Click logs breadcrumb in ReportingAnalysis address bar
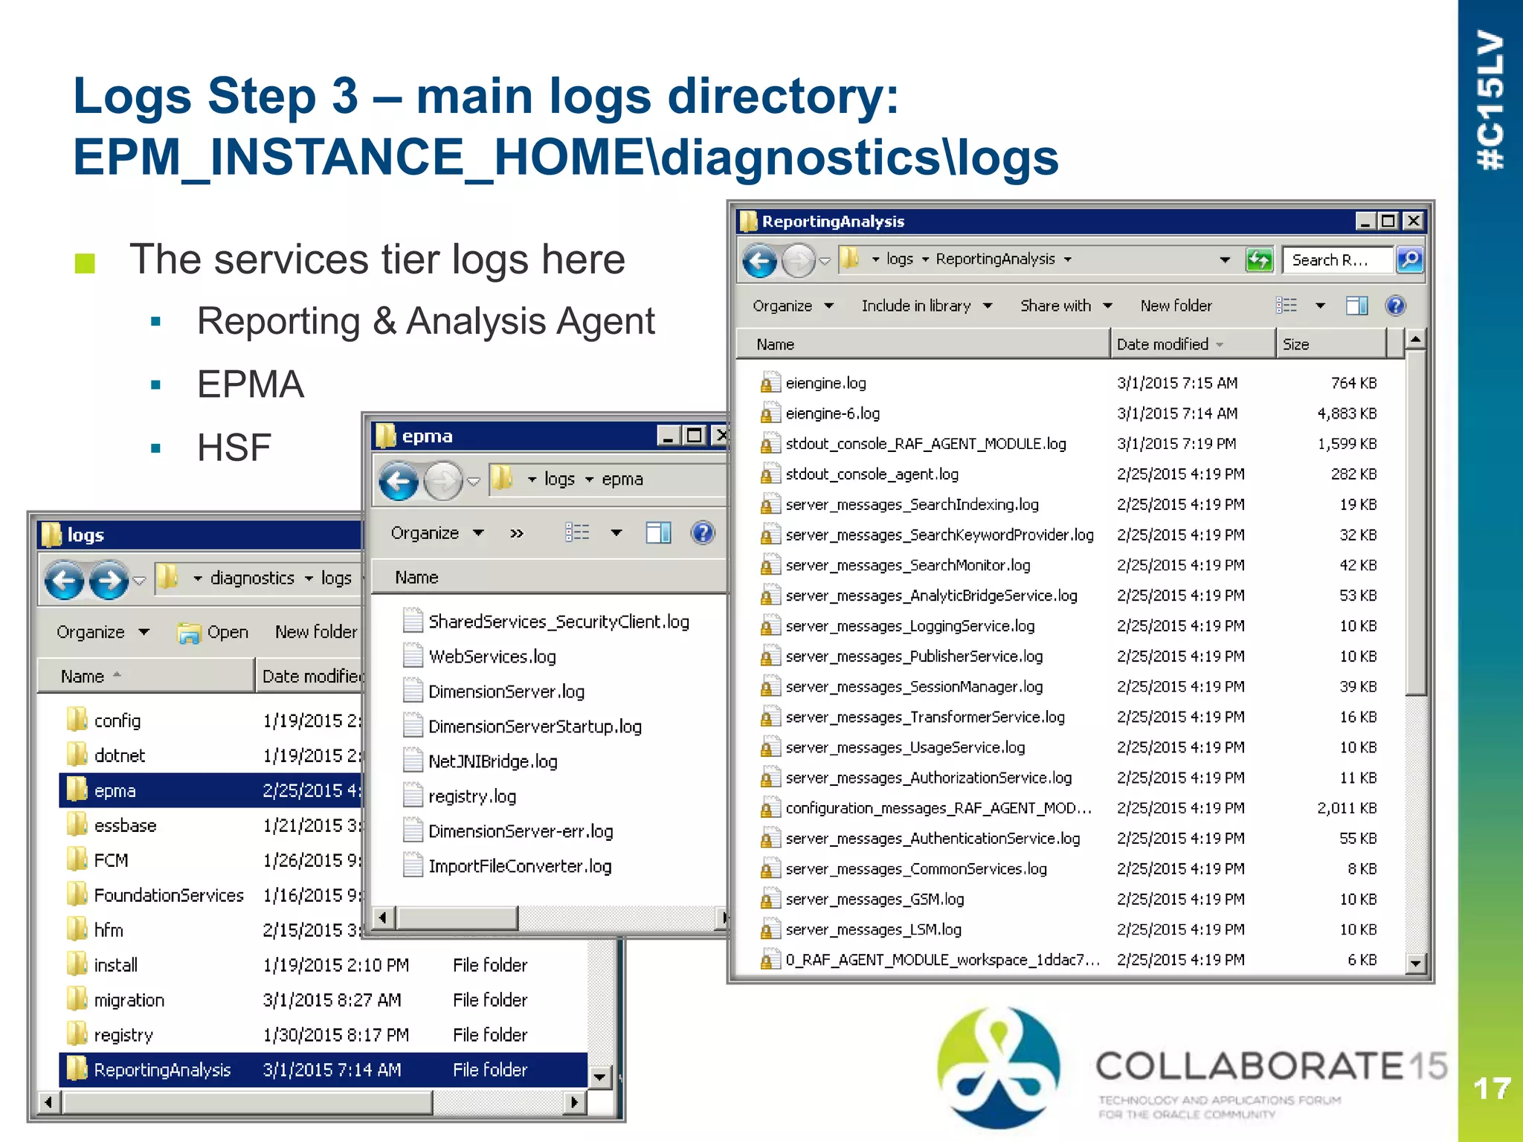This screenshot has width=1523, height=1142. (x=900, y=259)
